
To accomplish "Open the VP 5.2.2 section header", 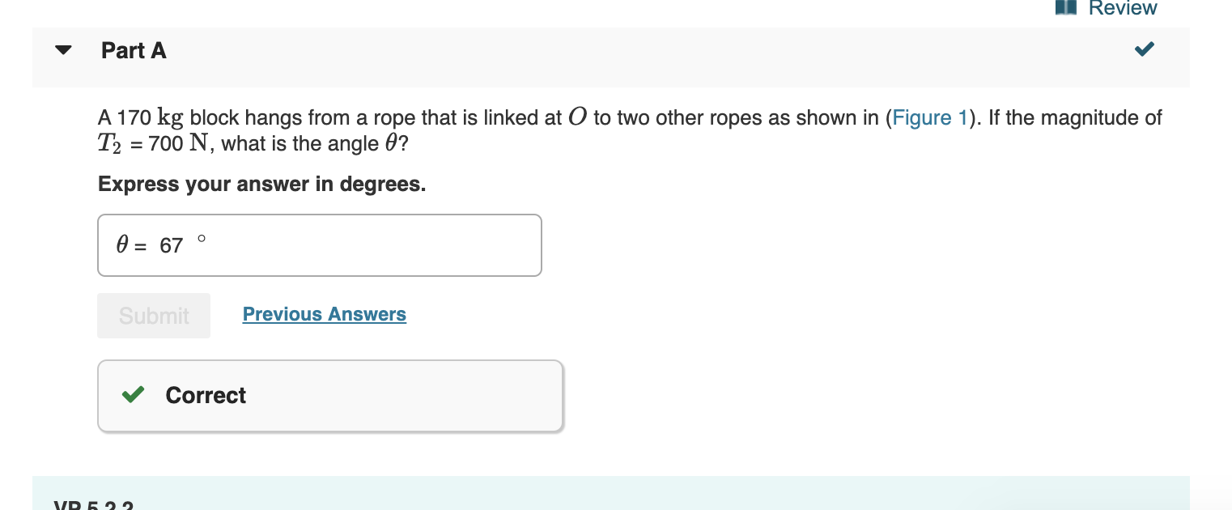I will coord(93,504).
